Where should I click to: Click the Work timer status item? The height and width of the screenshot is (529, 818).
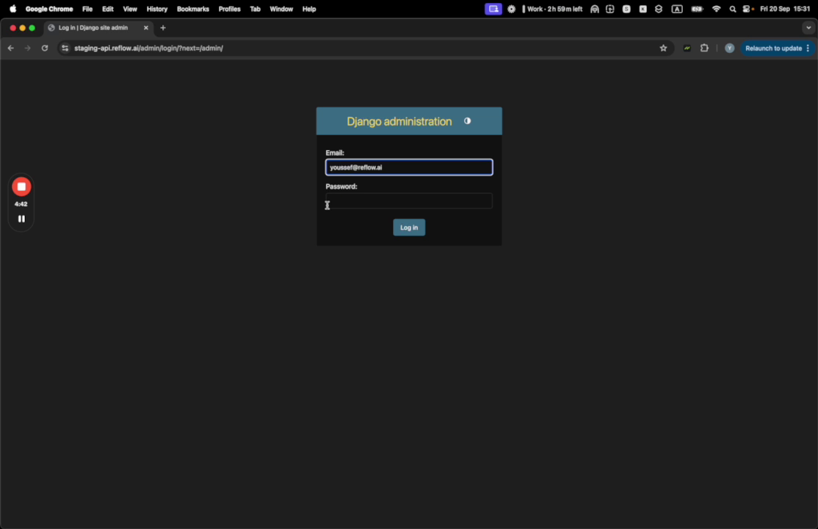pyautogui.click(x=552, y=9)
